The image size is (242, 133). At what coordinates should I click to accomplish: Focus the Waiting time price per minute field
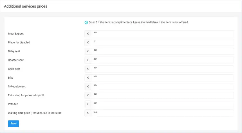(162, 113)
